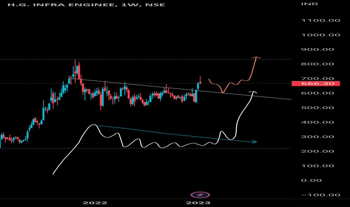Click the current price label 666.30
The height and width of the screenshot is (207, 350).
pyautogui.click(x=315, y=84)
